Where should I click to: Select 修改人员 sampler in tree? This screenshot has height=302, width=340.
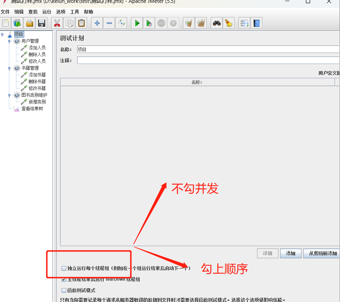(x=37, y=61)
